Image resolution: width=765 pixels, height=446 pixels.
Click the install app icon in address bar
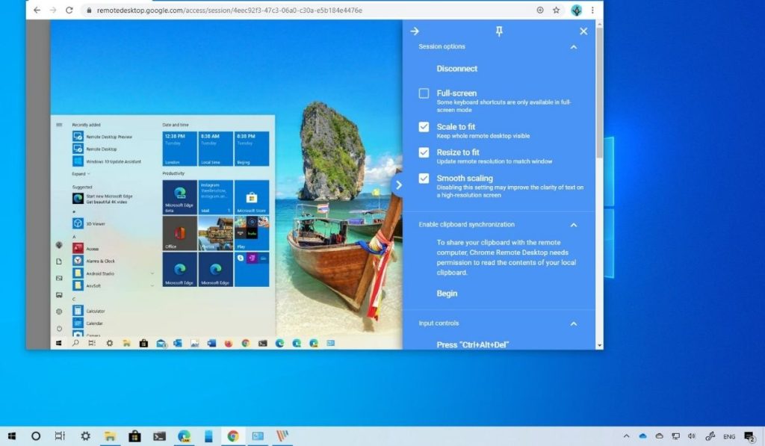click(x=540, y=10)
